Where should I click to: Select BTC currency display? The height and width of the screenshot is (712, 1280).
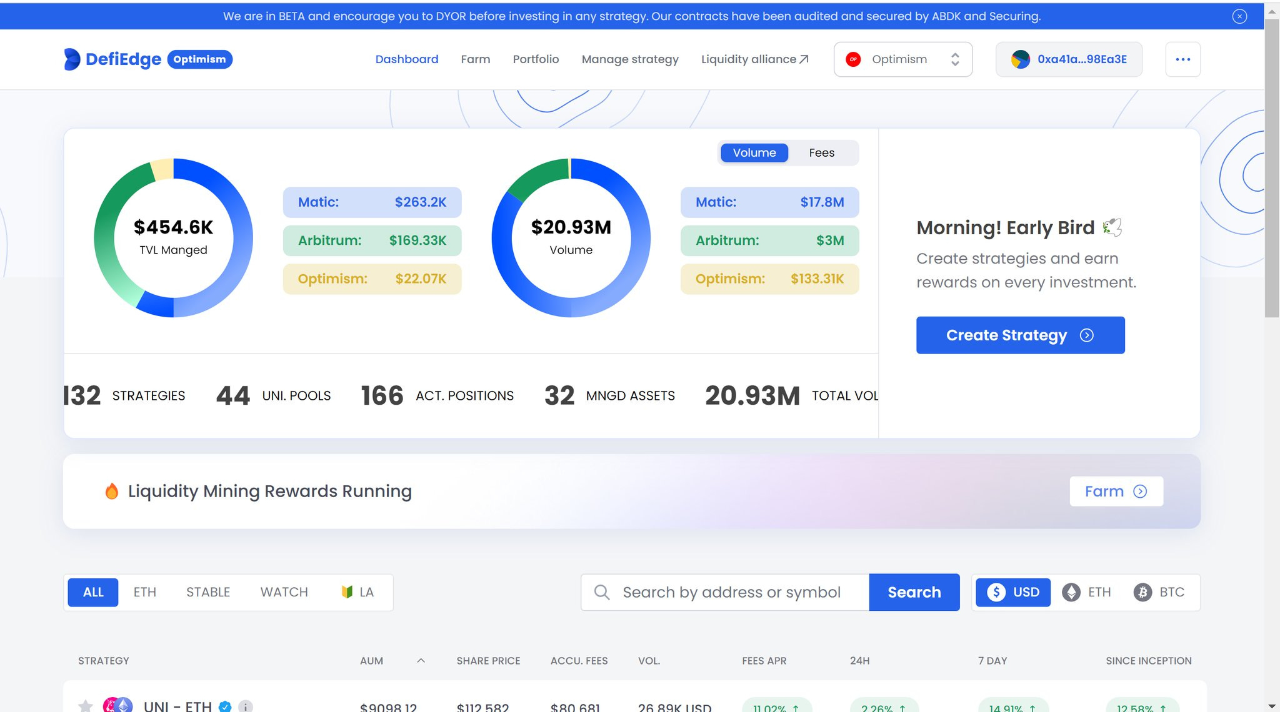pos(1159,592)
